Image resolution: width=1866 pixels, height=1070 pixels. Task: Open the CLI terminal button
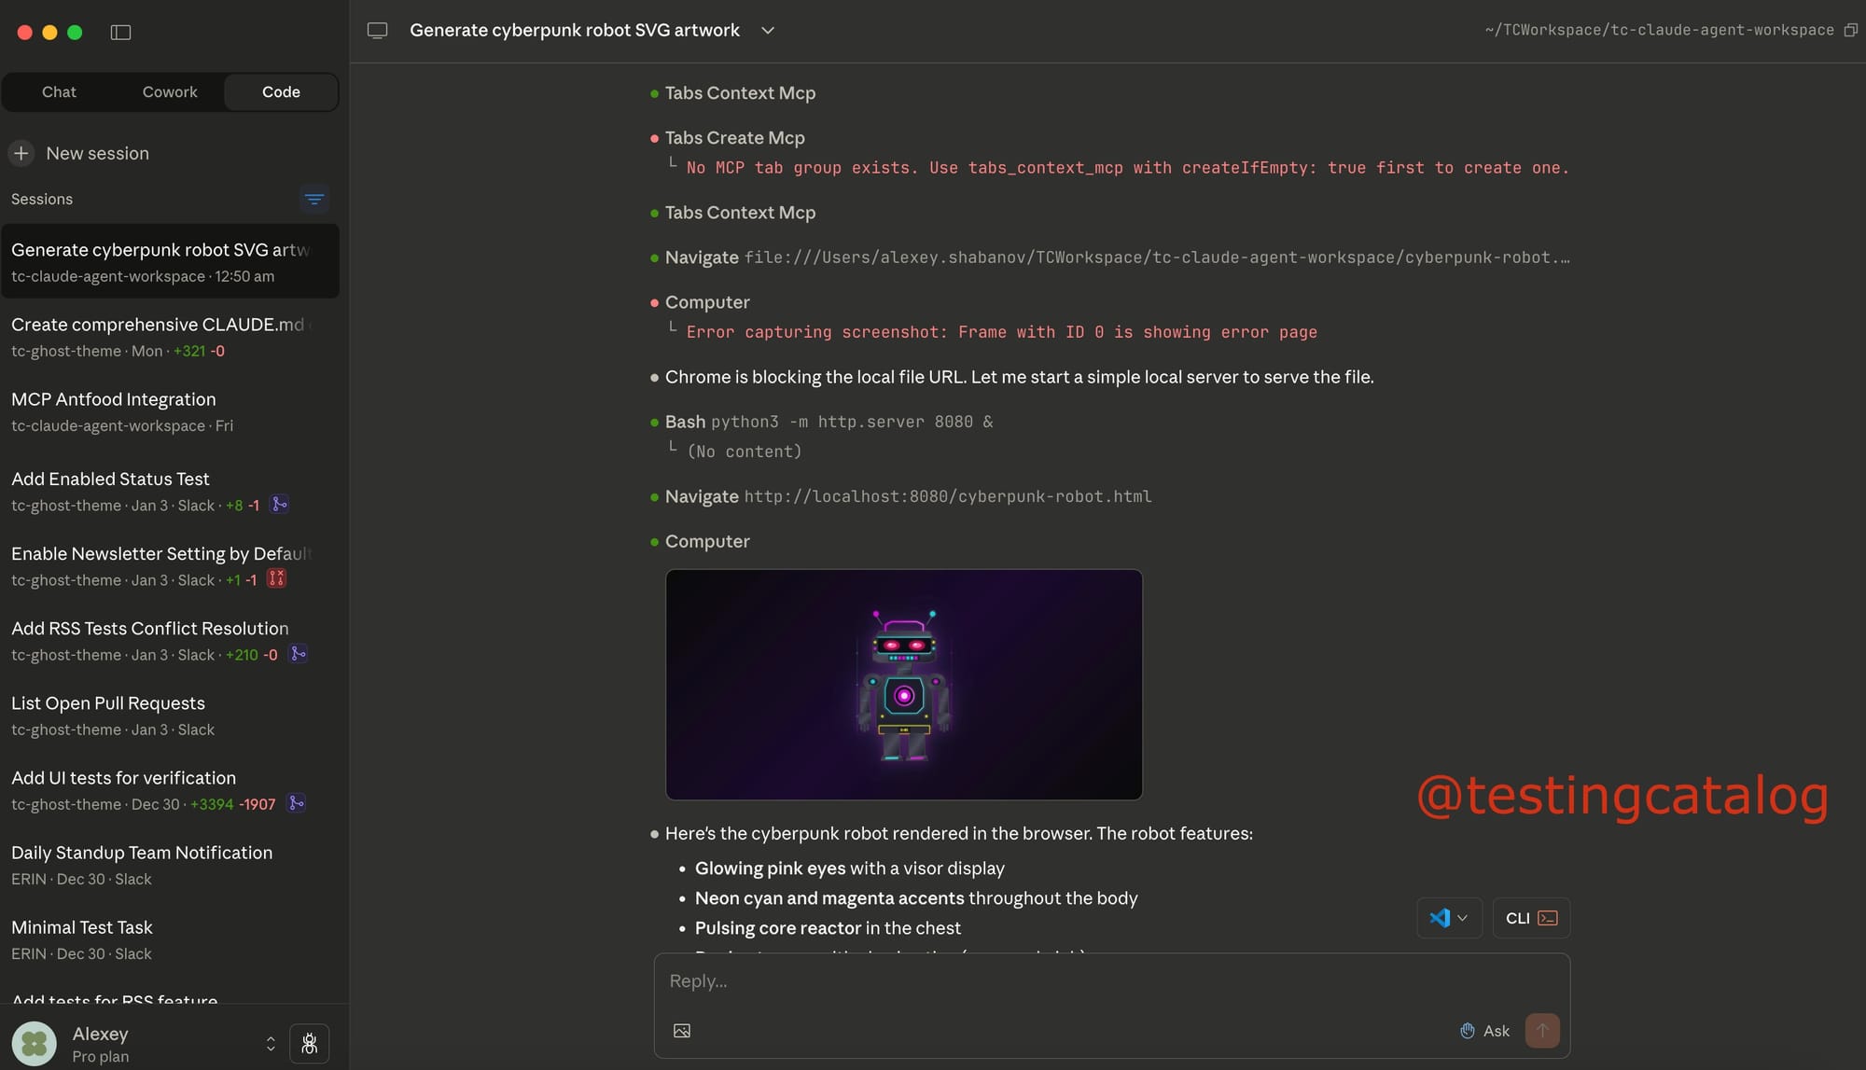click(1531, 918)
